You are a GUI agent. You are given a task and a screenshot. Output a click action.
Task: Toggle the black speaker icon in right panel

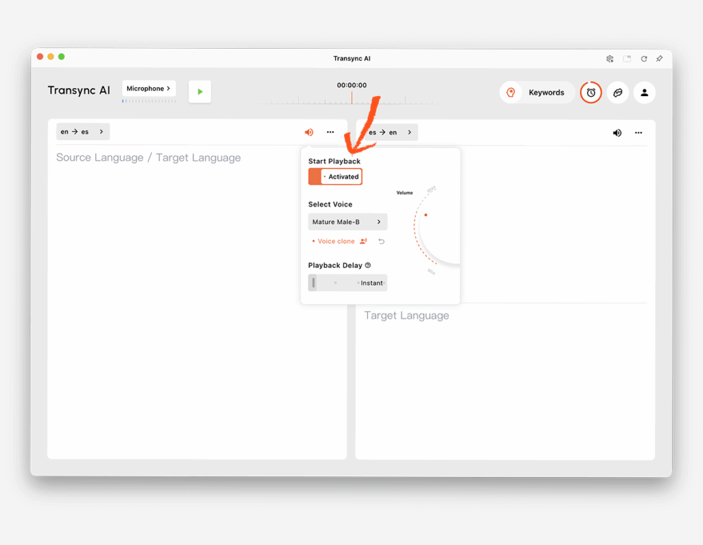[617, 132]
